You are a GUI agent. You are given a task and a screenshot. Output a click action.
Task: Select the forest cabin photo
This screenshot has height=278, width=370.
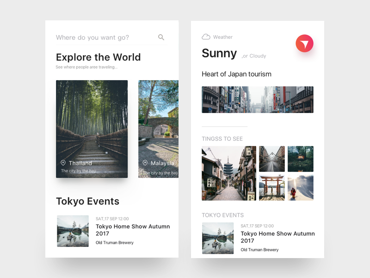(x=300, y=159)
